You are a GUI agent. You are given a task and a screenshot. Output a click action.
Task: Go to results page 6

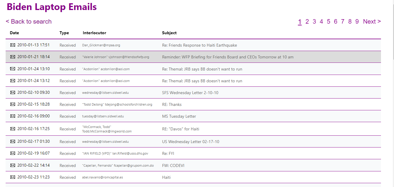335,22
